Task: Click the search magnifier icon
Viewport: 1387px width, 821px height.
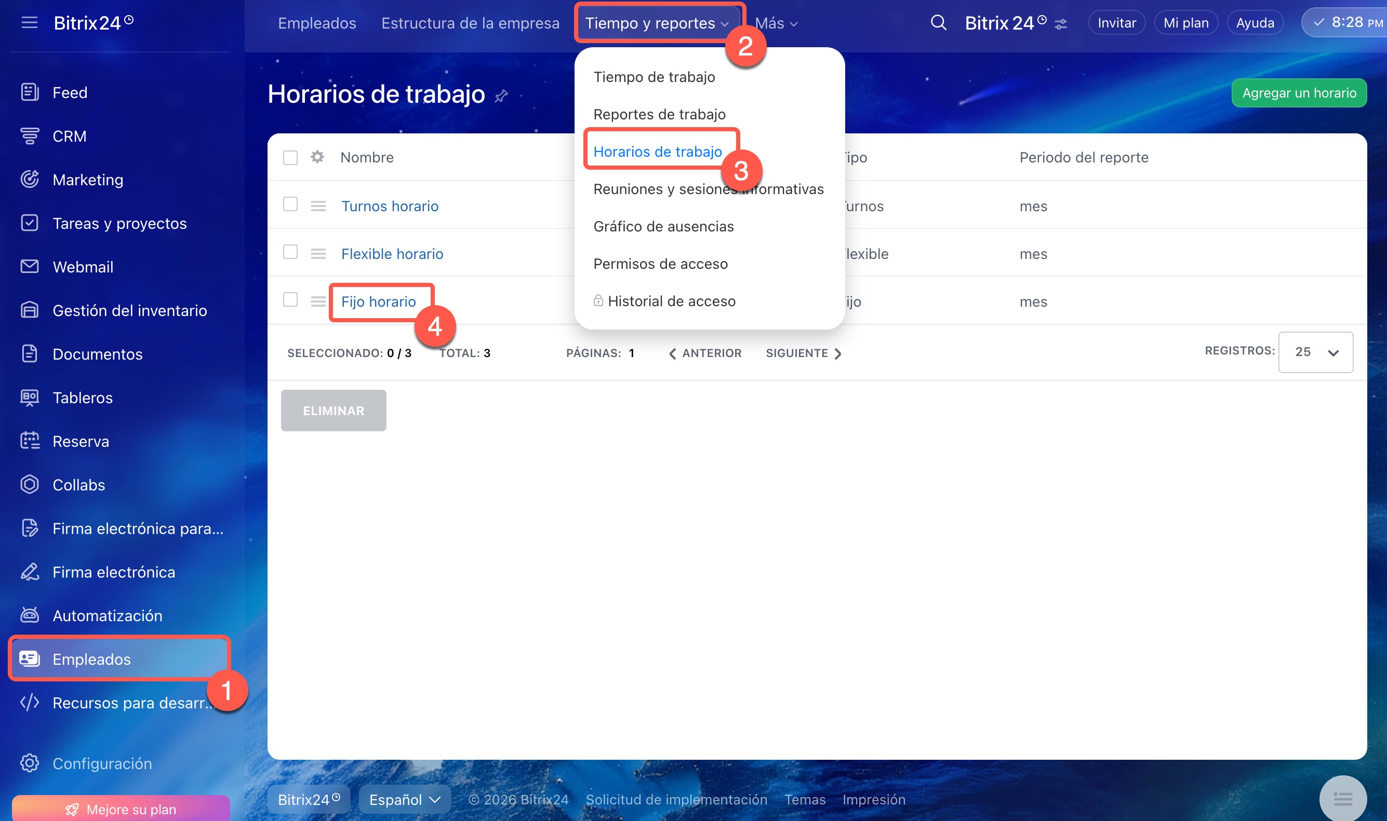Action: click(938, 23)
